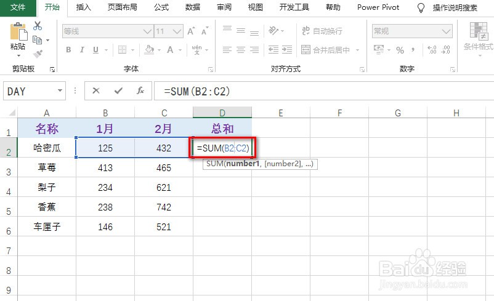Image resolution: width=494 pixels, height=301 pixels.
Task: Open the 文件 tab
Action: 18,7
